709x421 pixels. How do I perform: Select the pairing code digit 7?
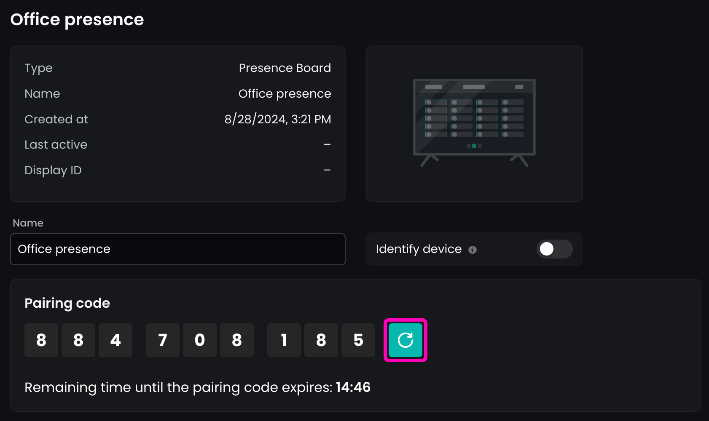point(163,340)
